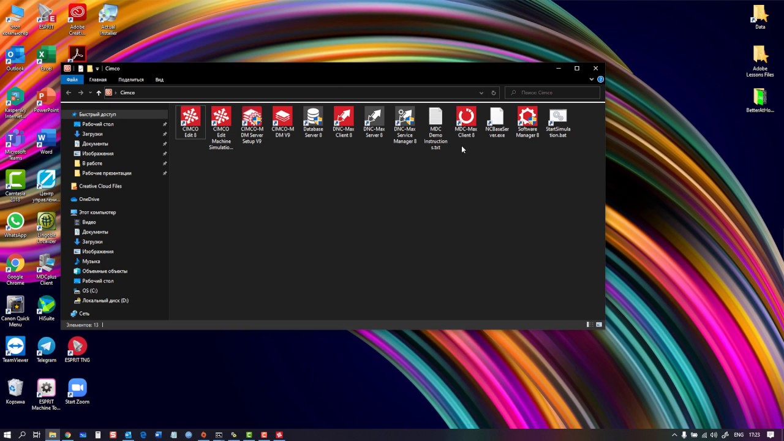This screenshot has width=784, height=441.
Task: Select the HiSuite desktop shortcut
Action: coord(47,308)
